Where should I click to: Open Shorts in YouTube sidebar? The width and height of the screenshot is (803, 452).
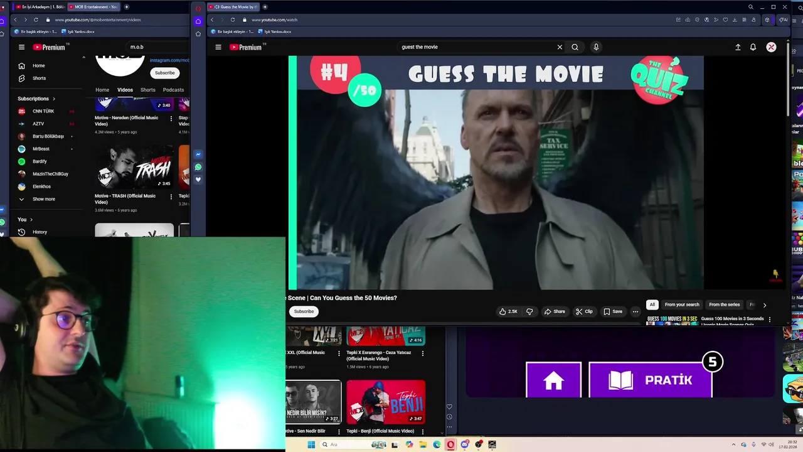click(39, 78)
